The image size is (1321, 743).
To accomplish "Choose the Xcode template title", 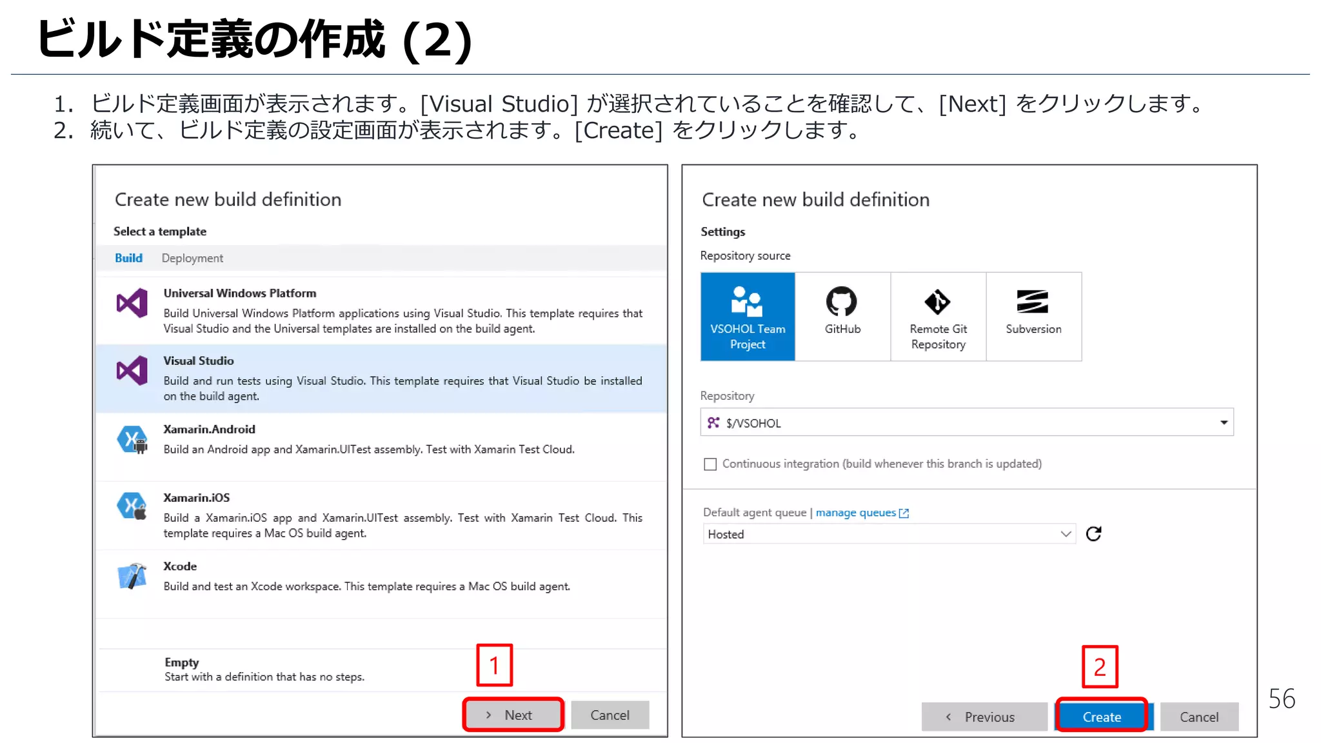I will [180, 566].
